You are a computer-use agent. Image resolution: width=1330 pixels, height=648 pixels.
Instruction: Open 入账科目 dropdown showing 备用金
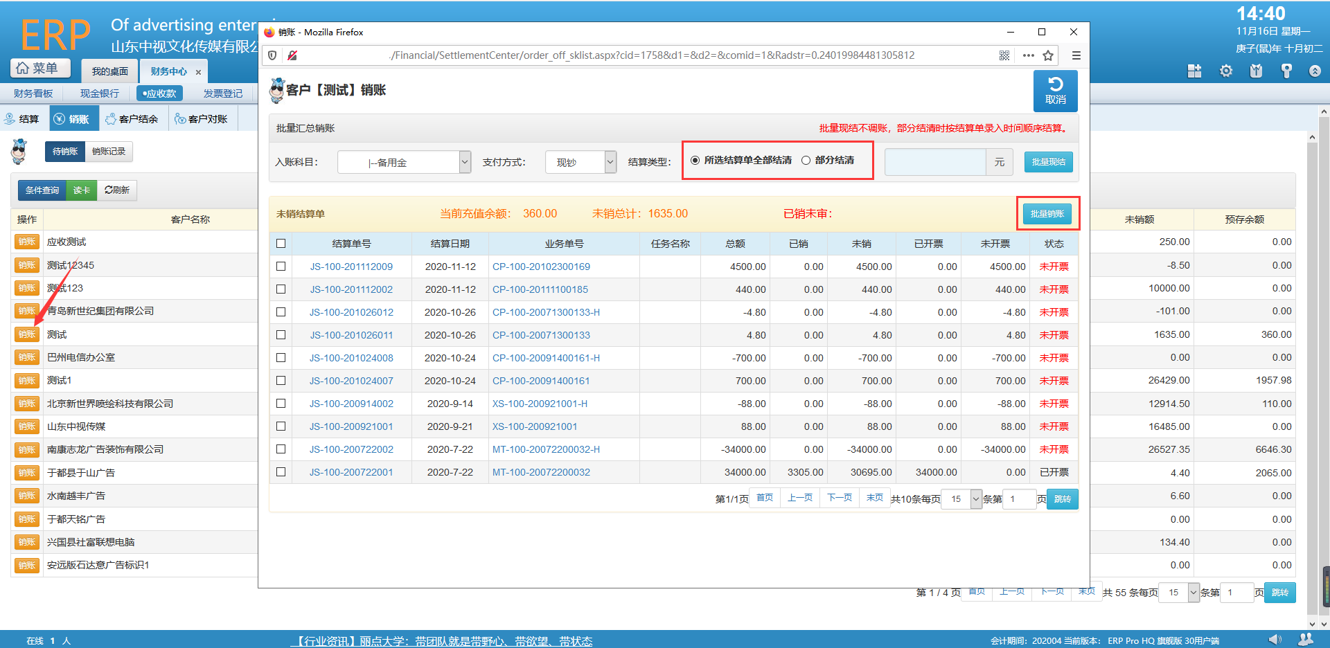pyautogui.click(x=404, y=162)
